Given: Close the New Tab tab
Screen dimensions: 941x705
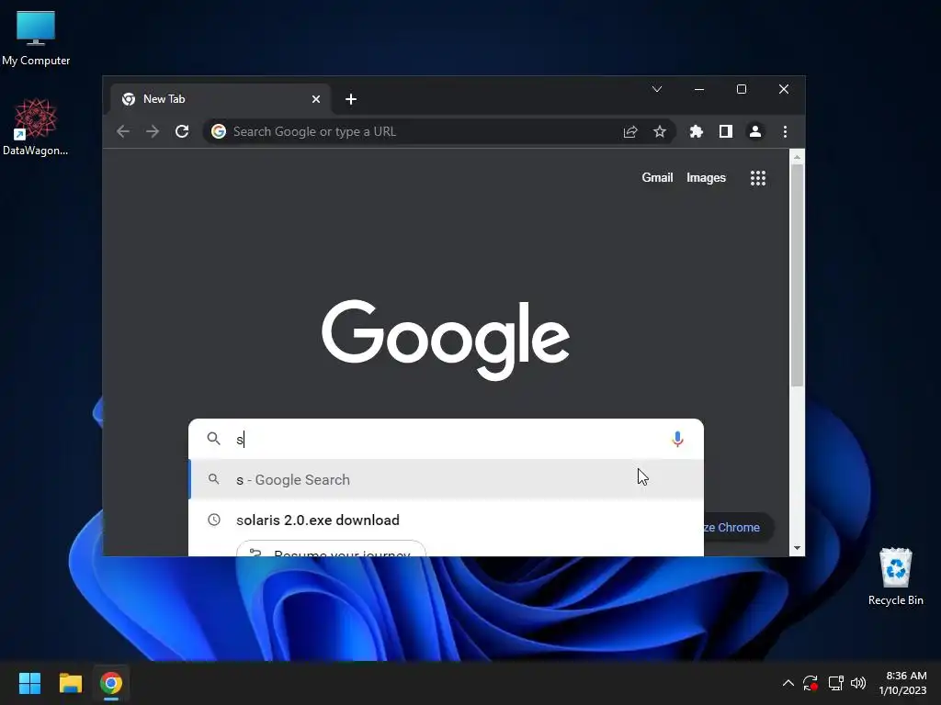Looking at the screenshot, I should tap(316, 99).
